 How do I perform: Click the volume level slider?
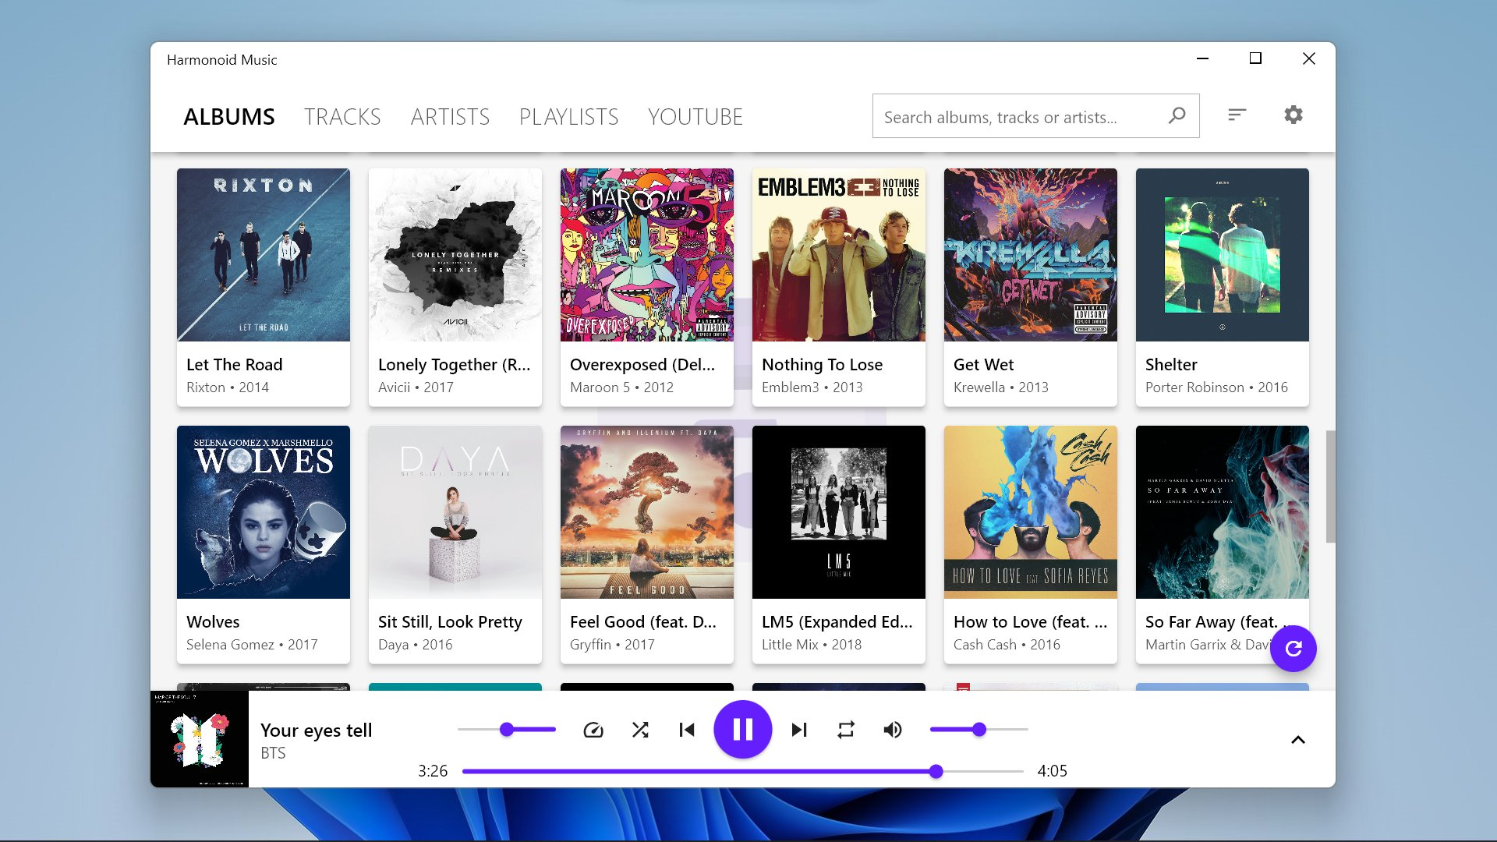pos(979,730)
